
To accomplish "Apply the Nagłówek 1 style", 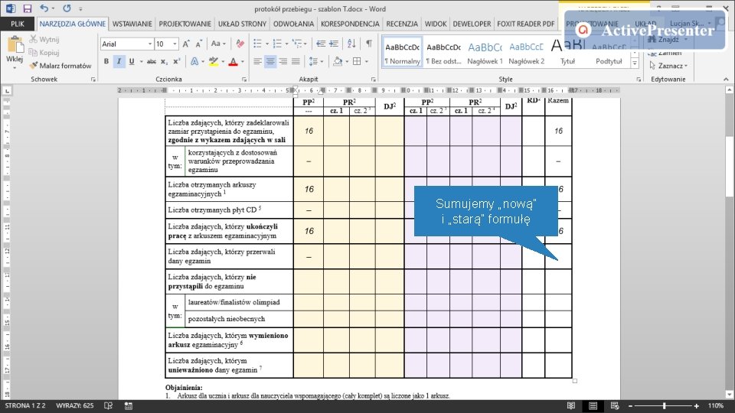I will click(485, 52).
